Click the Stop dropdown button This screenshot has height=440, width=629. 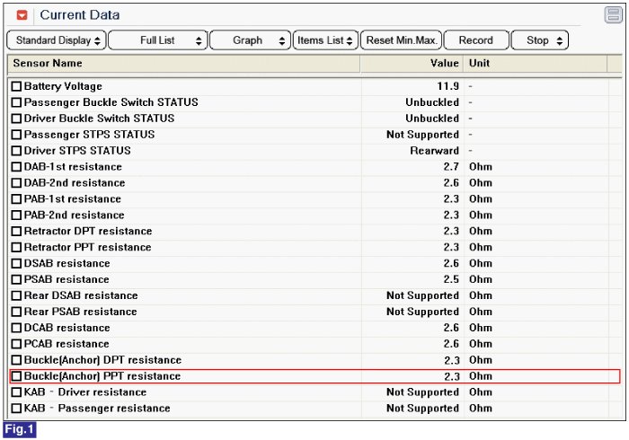pos(539,40)
